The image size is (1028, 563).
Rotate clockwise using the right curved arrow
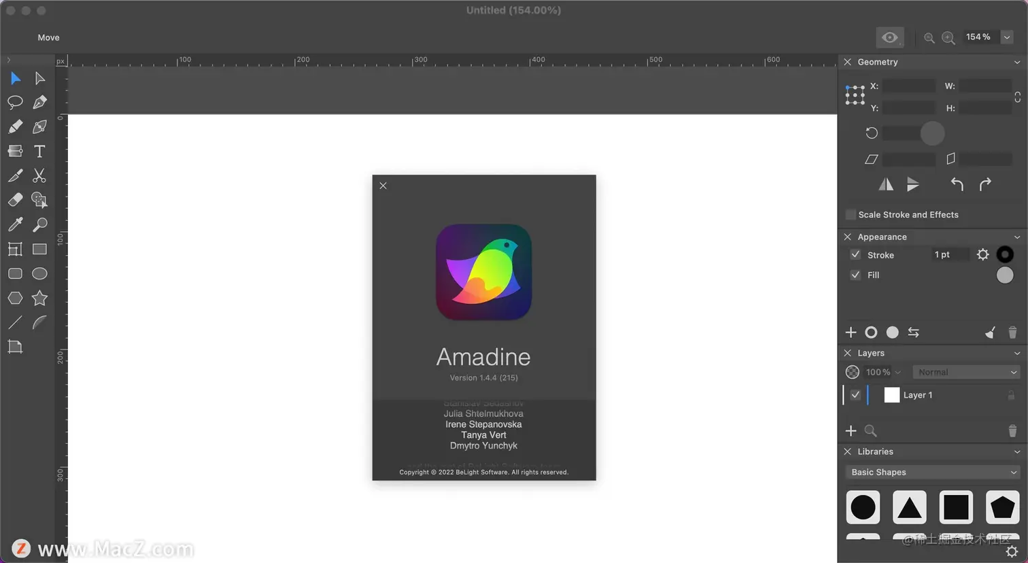click(985, 184)
